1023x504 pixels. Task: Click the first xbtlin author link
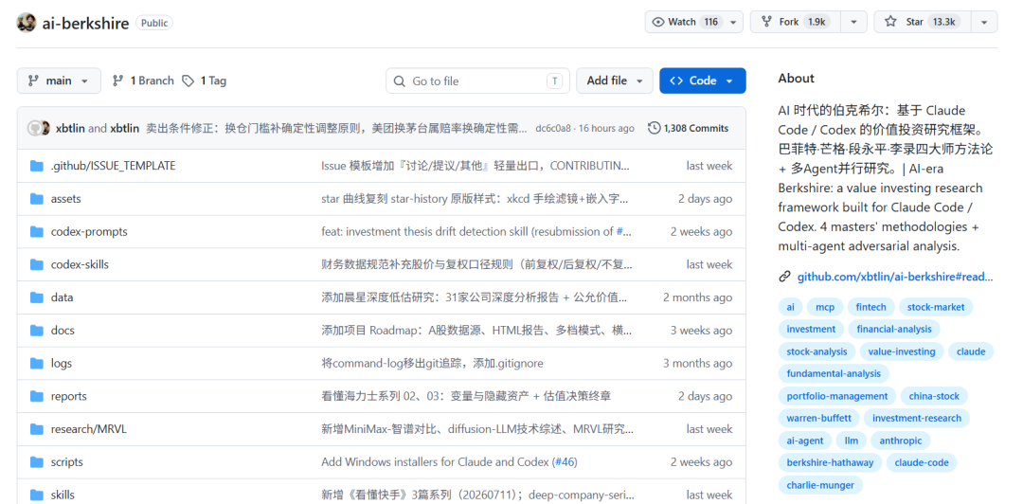70,128
